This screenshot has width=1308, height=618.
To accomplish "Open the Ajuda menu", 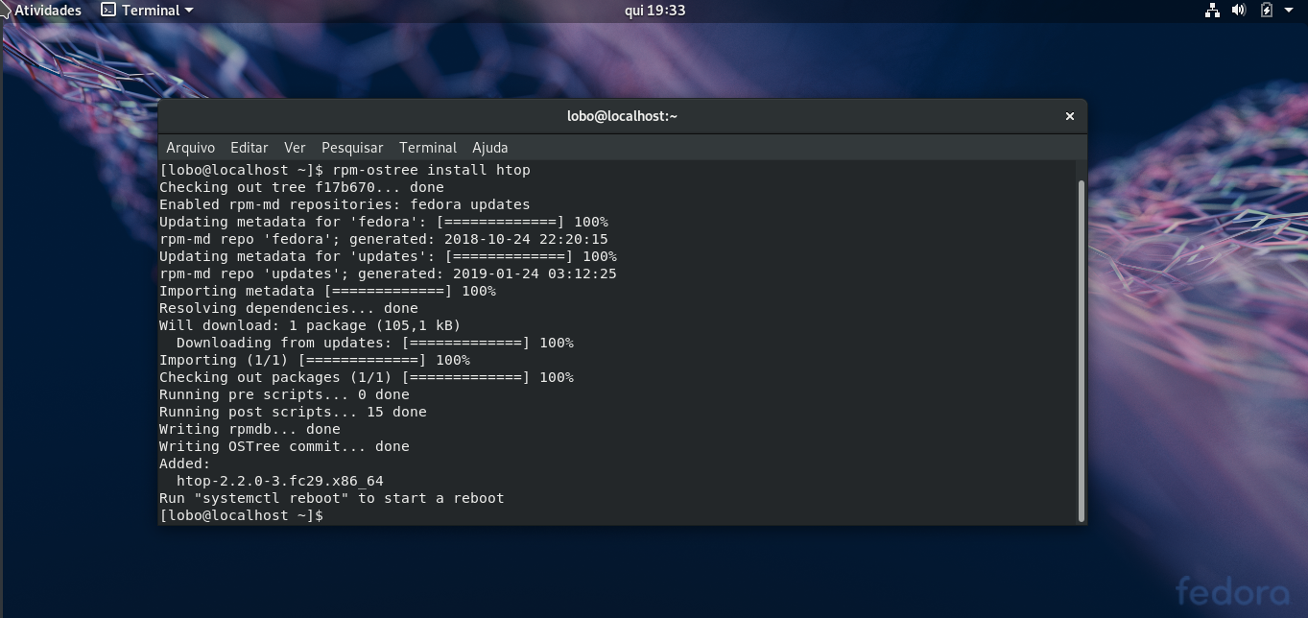I will point(490,147).
